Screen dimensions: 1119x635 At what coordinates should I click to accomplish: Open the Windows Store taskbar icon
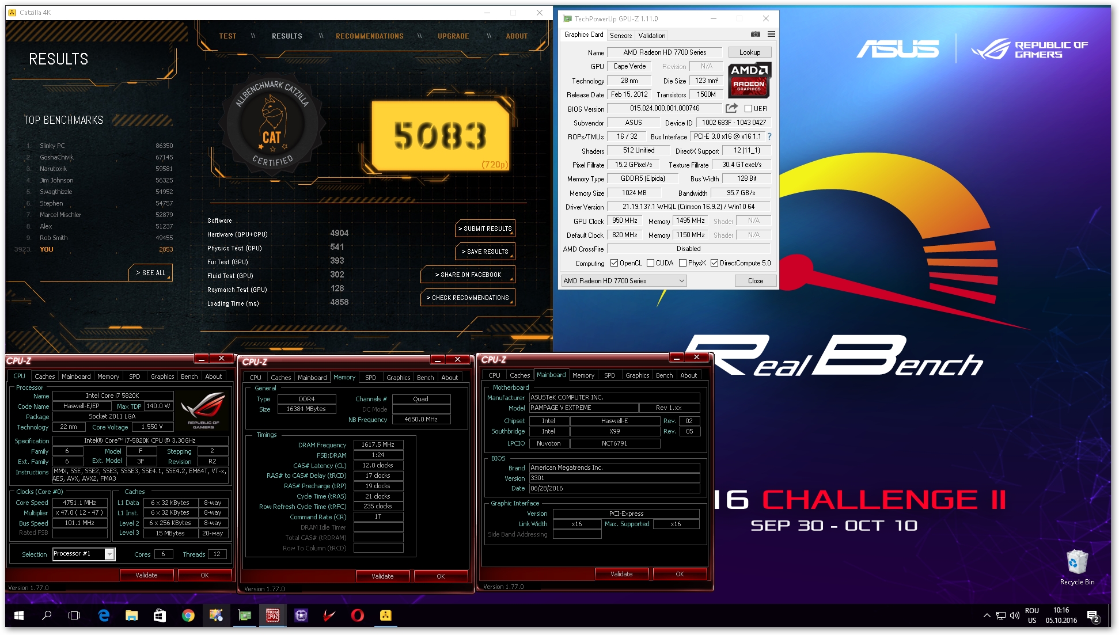pyautogui.click(x=160, y=615)
